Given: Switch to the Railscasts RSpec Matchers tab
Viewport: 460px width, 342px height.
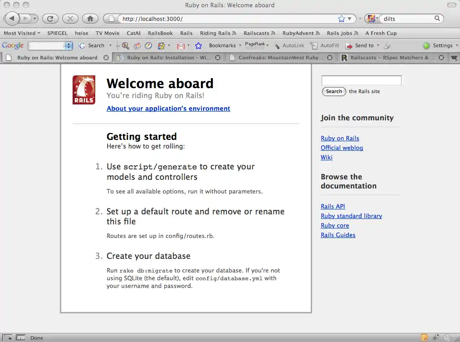Looking at the screenshot, I should 392,58.
